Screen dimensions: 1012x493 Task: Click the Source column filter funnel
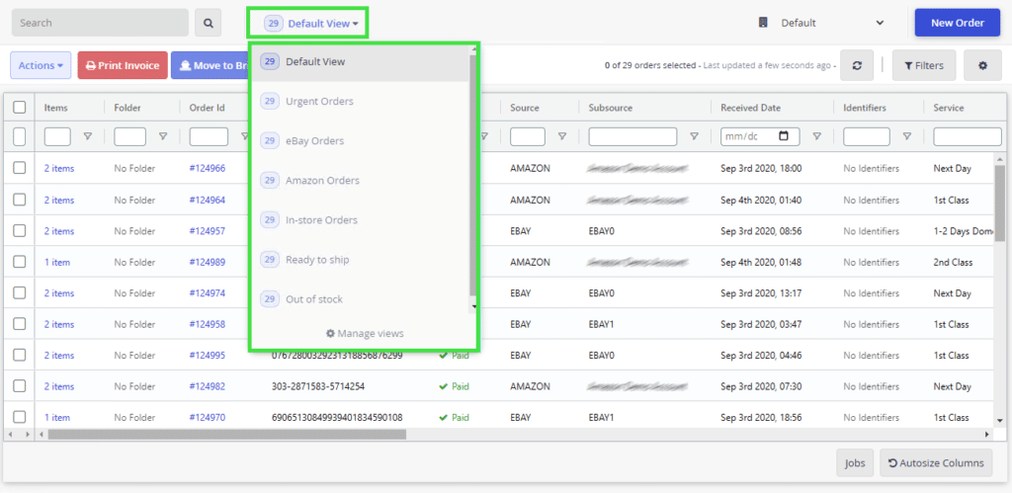pos(562,136)
